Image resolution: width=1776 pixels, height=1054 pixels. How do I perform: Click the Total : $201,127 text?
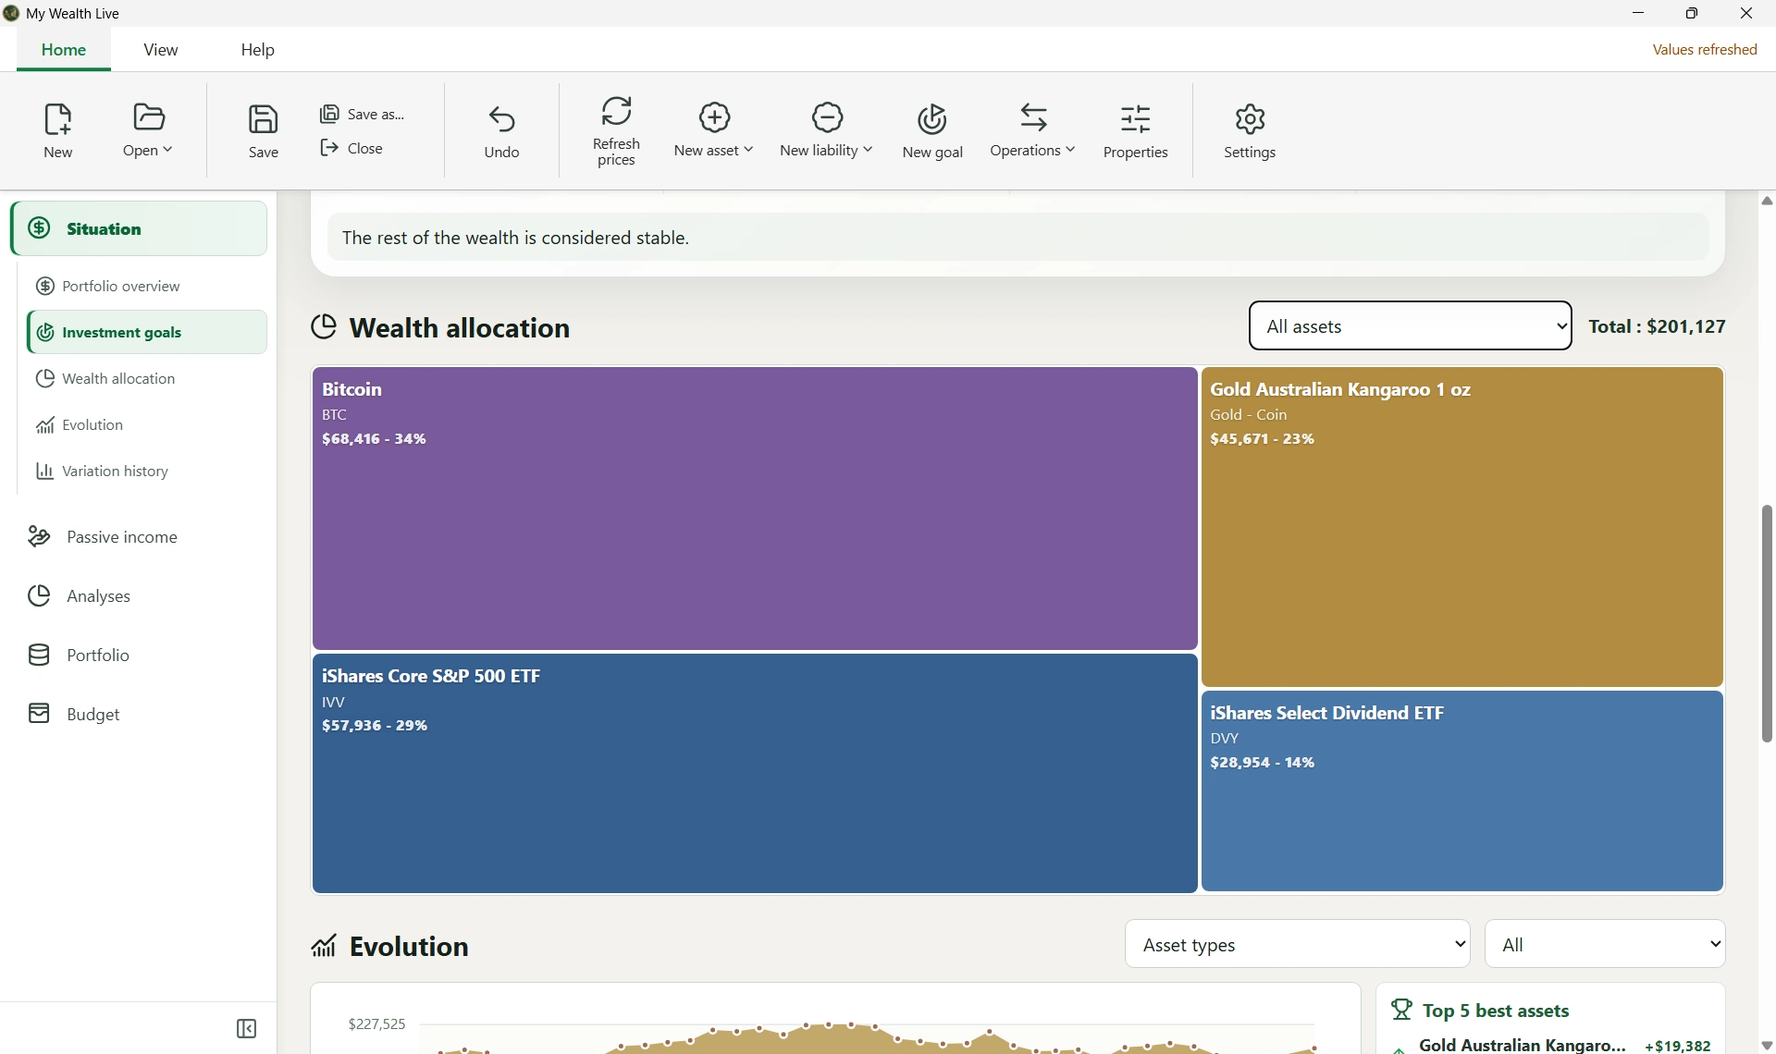click(1657, 326)
